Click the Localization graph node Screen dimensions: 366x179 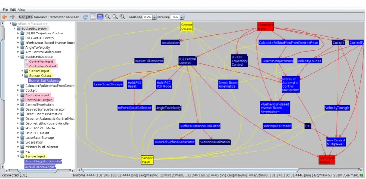(x=171, y=43)
